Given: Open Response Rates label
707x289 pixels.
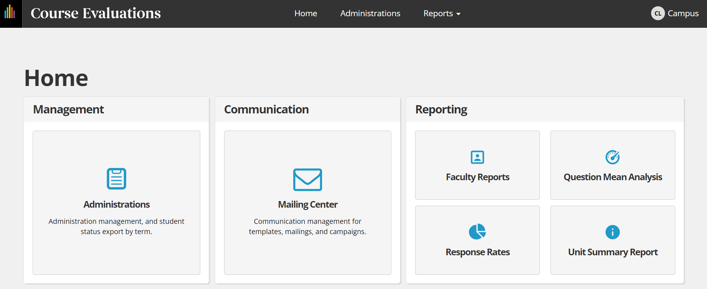Looking at the screenshot, I should (477, 252).
